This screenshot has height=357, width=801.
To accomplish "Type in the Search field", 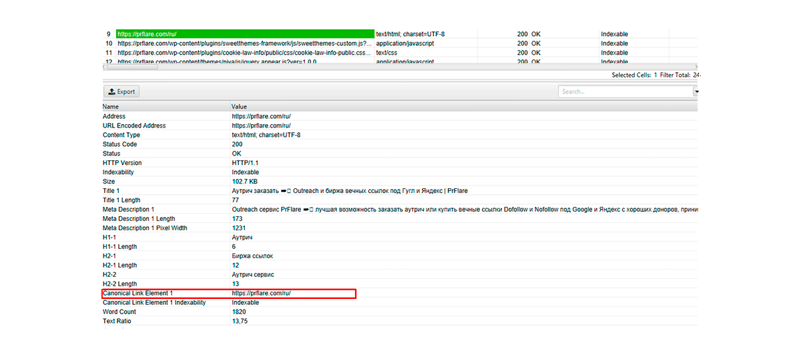I will point(624,92).
